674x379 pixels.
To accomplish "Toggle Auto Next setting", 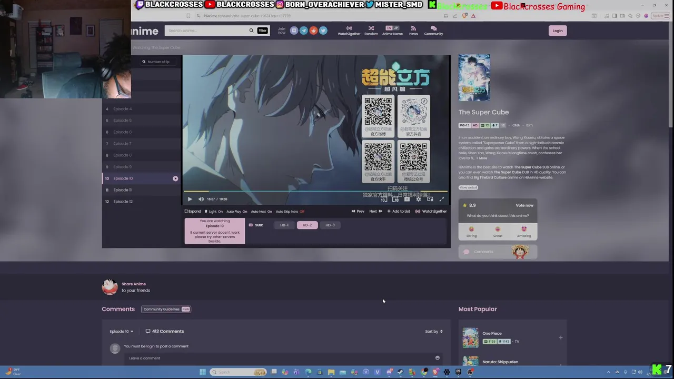I will [x=261, y=211].
